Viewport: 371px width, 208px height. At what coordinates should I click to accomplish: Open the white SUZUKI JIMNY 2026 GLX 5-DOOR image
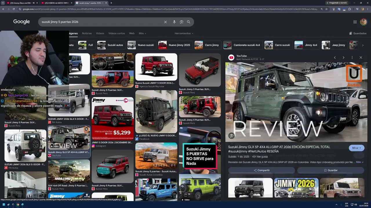25,146
